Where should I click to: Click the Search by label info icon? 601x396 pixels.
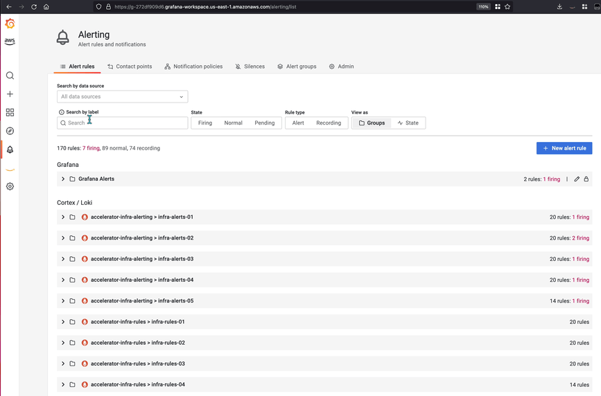tap(61, 112)
